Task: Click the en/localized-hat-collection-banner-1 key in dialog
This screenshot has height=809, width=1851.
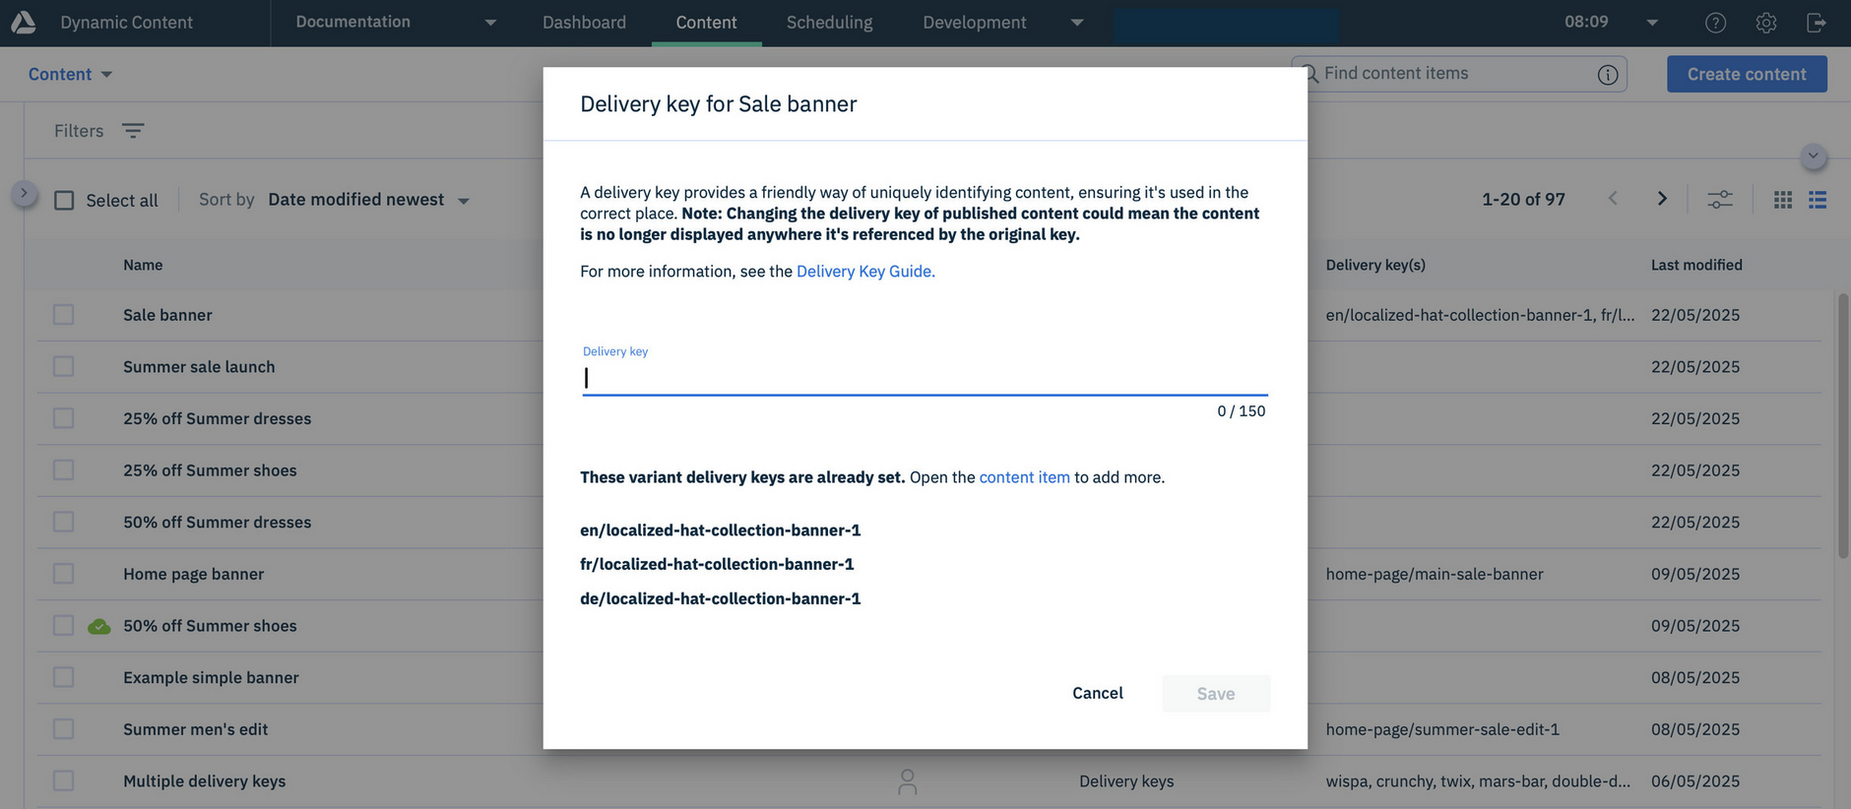Action: pyautogui.click(x=720, y=530)
